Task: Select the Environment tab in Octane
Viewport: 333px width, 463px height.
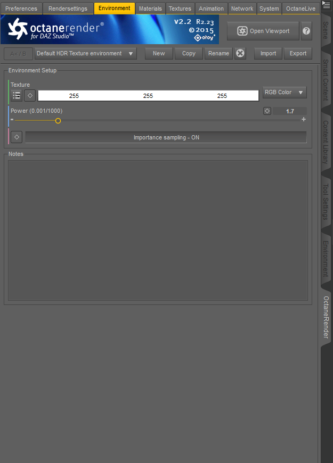Action: tap(115, 9)
